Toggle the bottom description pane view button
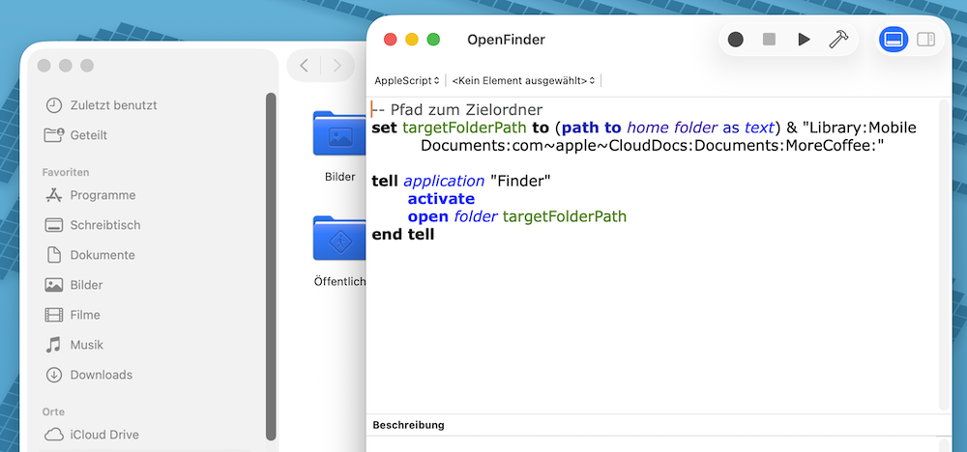The height and width of the screenshot is (452, 967). coord(893,40)
